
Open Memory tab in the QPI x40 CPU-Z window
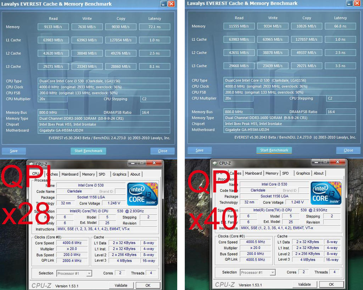[x=272, y=173]
